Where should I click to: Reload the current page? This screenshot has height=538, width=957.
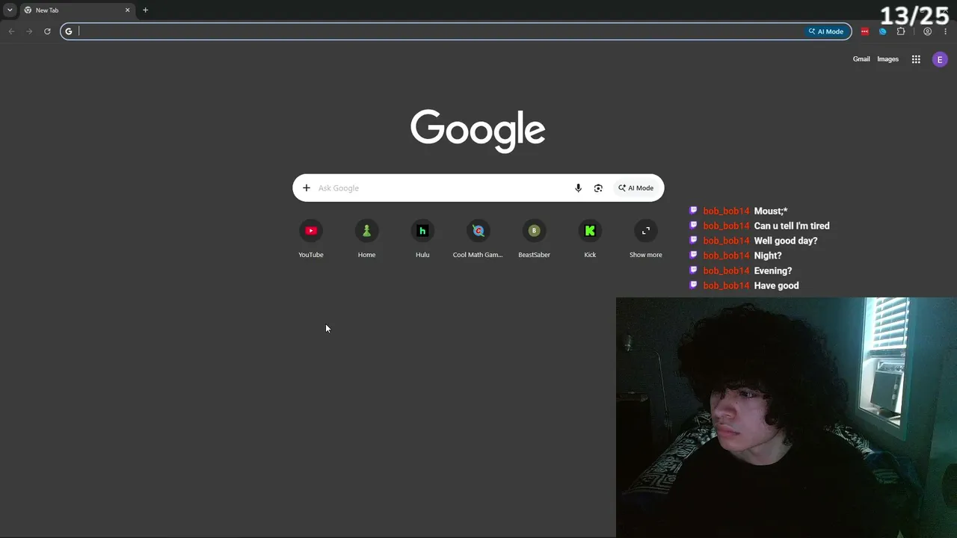(47, 31)
